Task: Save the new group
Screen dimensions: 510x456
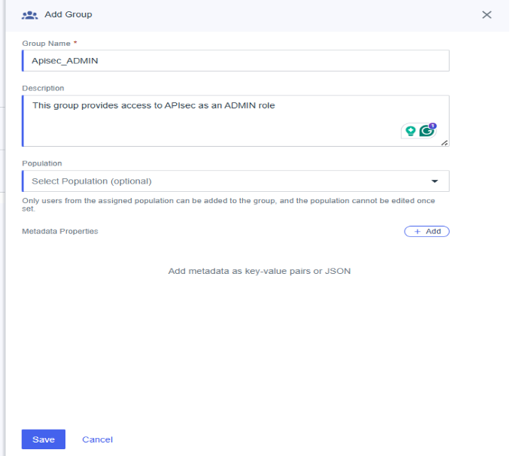Action: [44, 439]
